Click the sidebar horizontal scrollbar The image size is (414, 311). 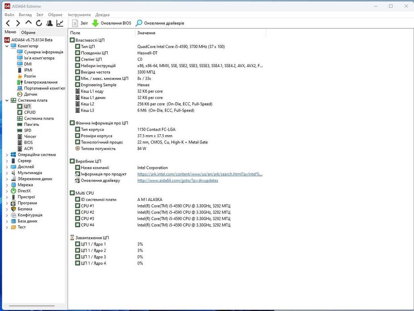[32, 306]
